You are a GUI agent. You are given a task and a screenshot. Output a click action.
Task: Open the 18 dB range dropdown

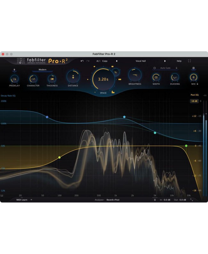194,101
